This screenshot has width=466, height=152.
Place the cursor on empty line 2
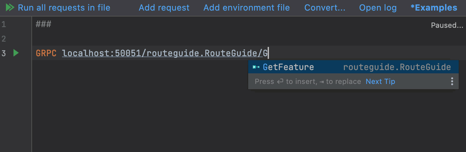tap(132, 39)
